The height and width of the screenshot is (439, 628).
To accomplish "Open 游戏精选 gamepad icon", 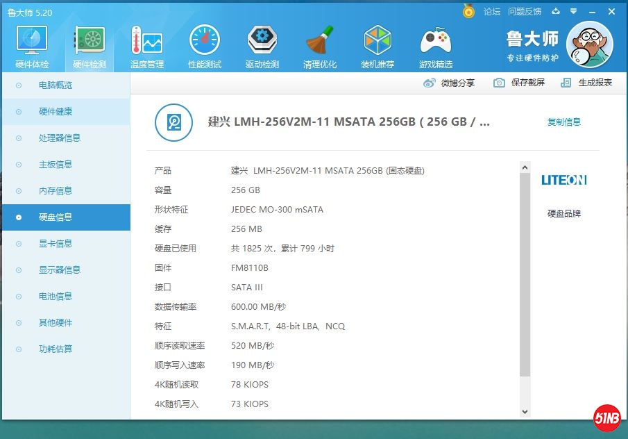I will [x=436, y=42].
